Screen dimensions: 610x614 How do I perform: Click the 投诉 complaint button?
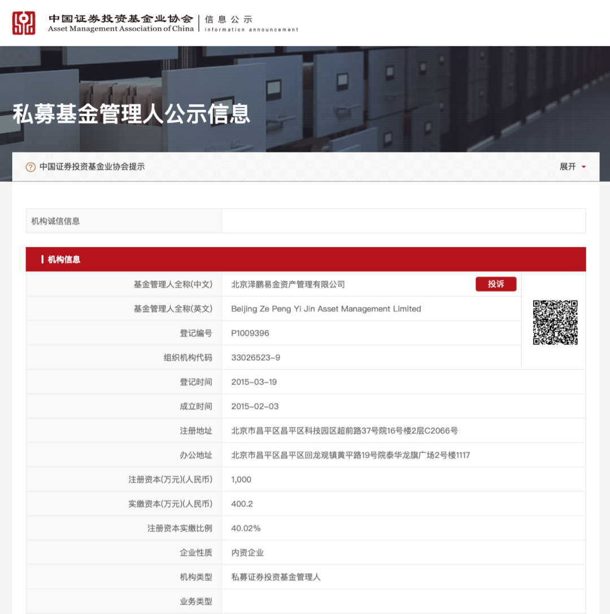[496, 284]
